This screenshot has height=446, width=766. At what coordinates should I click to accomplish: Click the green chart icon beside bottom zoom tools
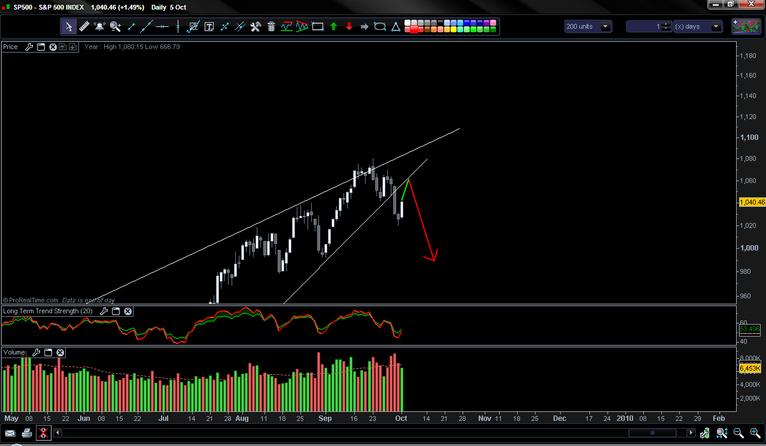(705, 433)
